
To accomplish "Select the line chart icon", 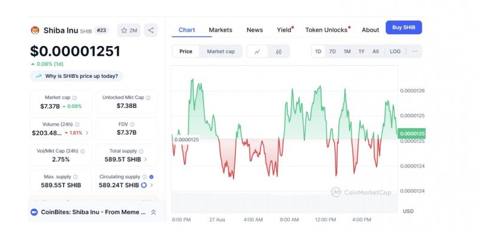I will [x=257, y=51].
